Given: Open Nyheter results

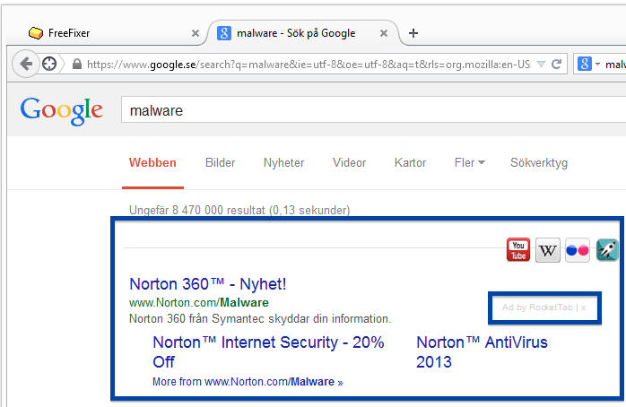Looking at the screenshot, I should tap(284, 163).
